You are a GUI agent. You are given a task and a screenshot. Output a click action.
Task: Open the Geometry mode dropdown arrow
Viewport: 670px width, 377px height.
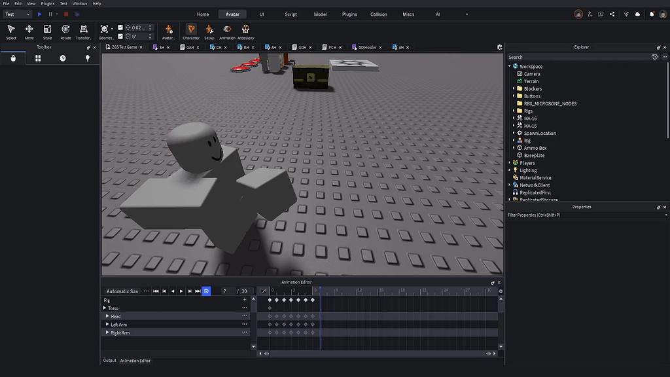(112, 29)
